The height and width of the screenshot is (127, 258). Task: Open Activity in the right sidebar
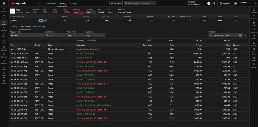(x=254, y=24)
